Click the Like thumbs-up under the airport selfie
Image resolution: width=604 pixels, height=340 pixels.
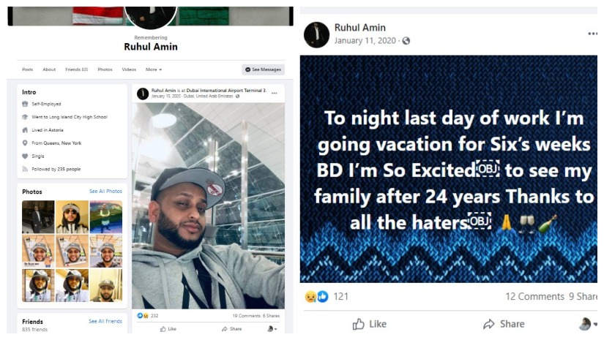pyautogui.click(x=163, y=329)
